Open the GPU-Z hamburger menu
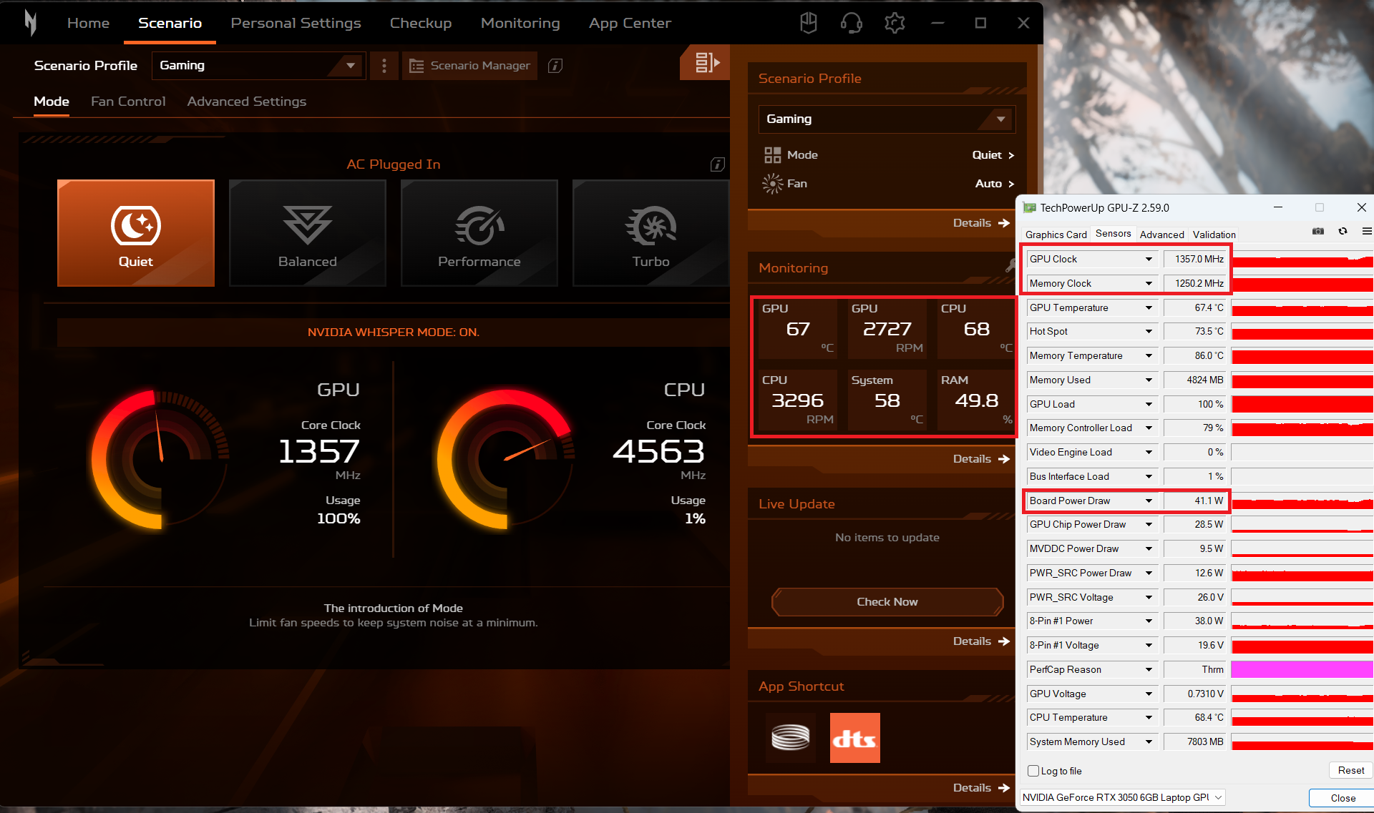This screenshot has width=1374, height=813. [1367, 231]
